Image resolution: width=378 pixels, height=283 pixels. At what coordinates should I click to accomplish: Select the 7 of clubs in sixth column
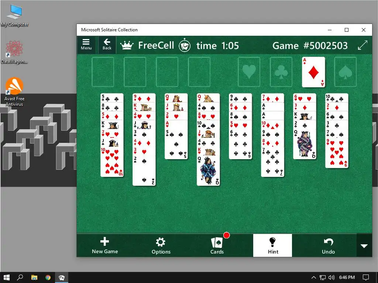click(x=273, y=162)
